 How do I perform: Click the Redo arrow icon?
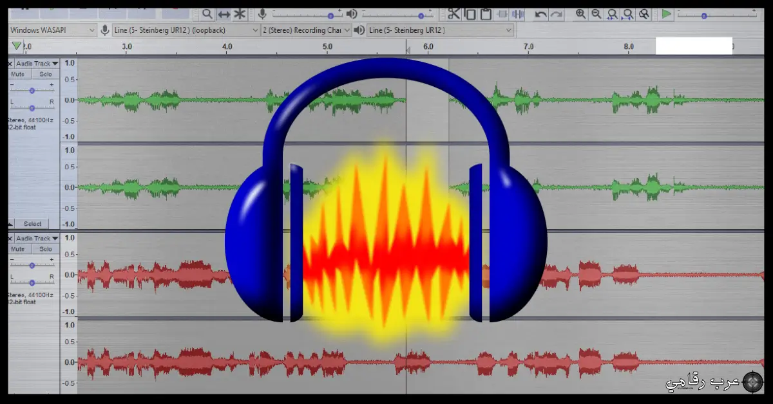coord(557,14)
